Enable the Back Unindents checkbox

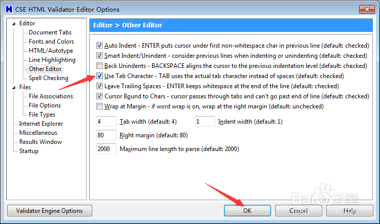coord(99,66)
